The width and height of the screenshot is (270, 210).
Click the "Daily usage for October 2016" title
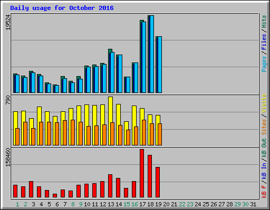[62, 8]
